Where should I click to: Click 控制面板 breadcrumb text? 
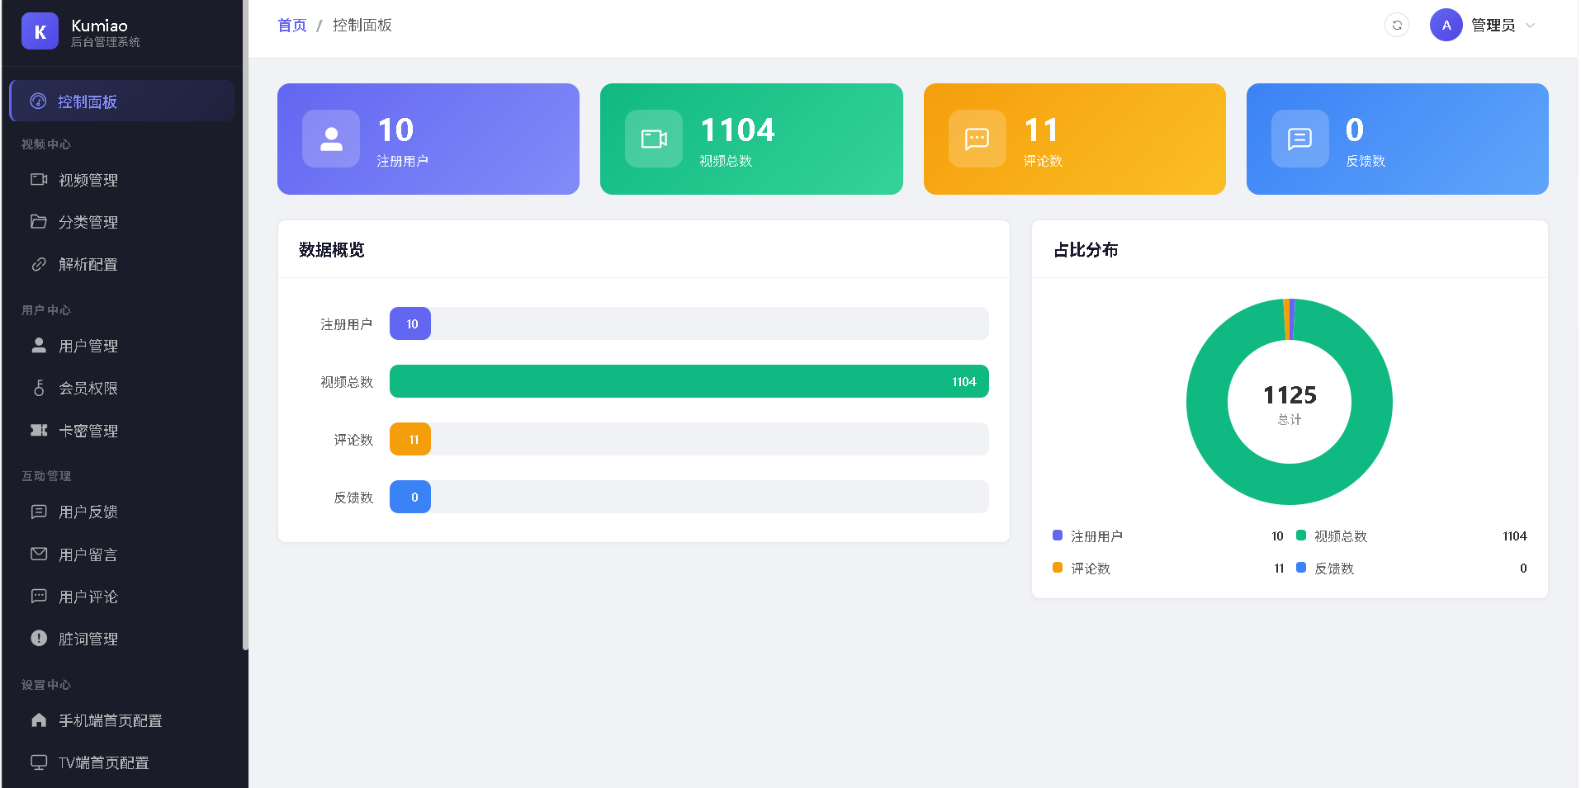(x=362, y=26)
